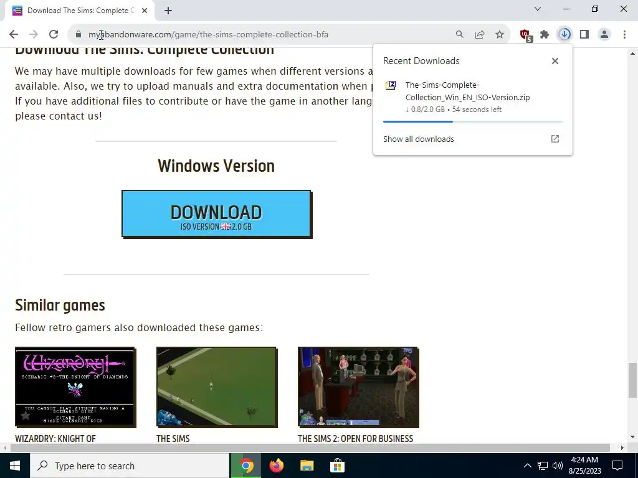Open the Extensions puzzle icon
This screenshot has width=638, height=478.
[545, 35]
